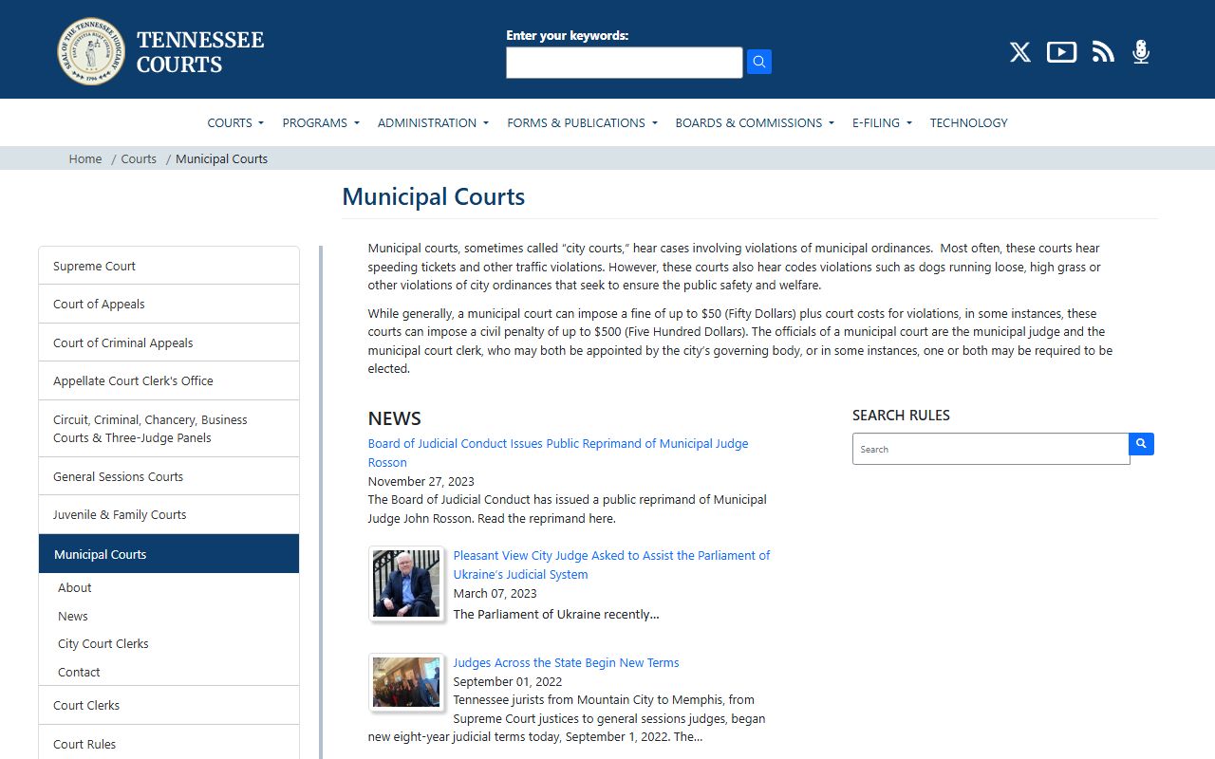Open the Judges Begin New Terms article

click(566, 662)
